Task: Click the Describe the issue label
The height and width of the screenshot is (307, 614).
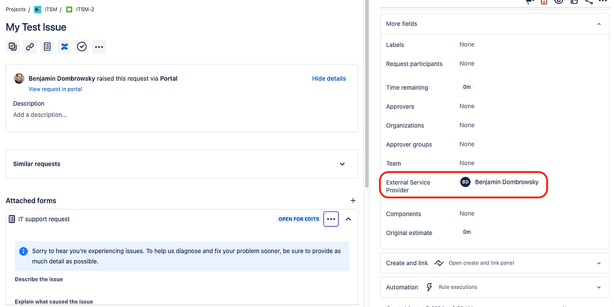Action: (39, 279)
